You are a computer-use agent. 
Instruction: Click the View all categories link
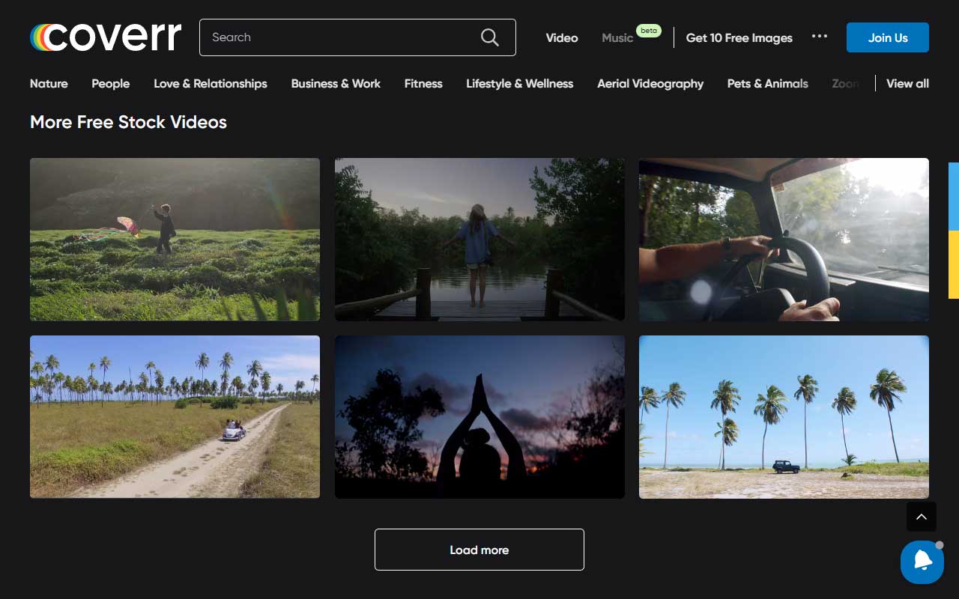[x=907, y=83]
